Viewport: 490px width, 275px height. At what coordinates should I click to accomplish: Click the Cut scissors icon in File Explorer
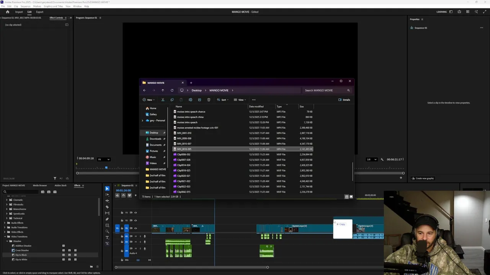[x=163, y=100]
